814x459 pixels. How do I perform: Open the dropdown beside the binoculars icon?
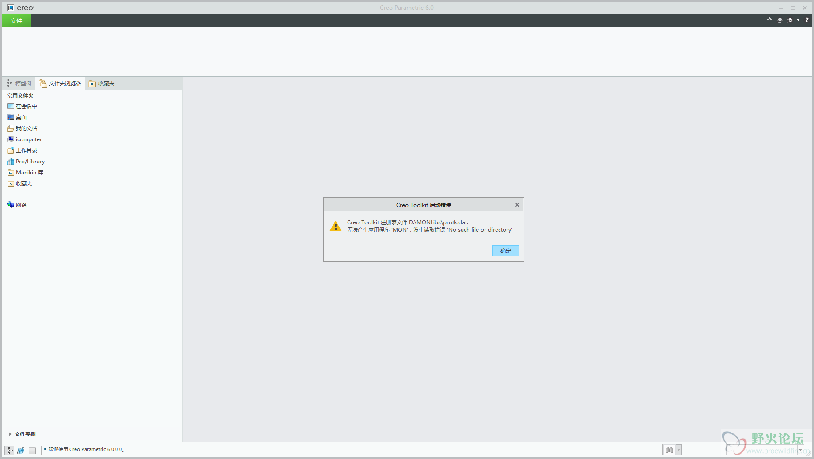(679, 450)
